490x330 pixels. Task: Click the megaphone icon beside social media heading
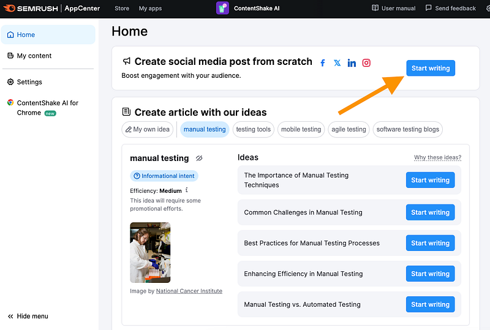[126, 61]
